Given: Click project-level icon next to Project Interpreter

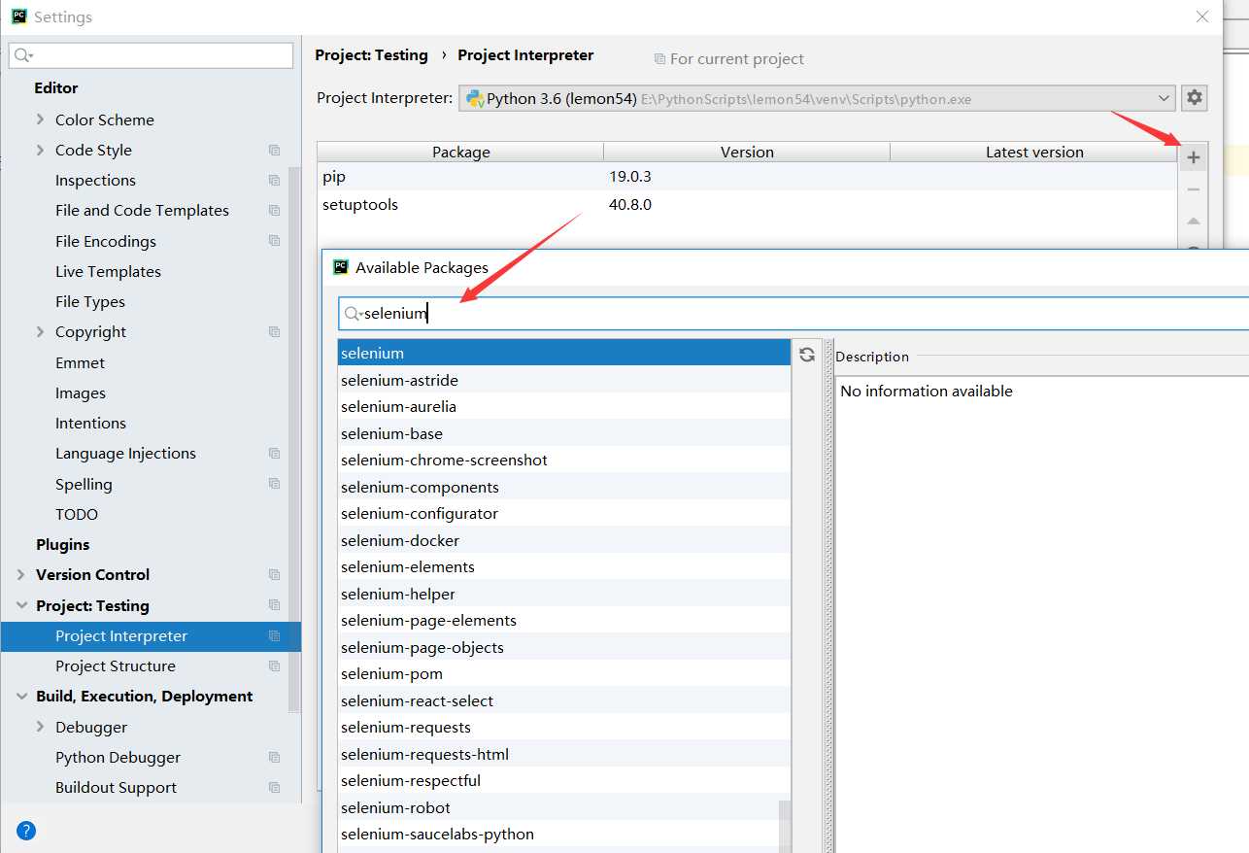Looking at the screenshot, I should tap(275, 636).
